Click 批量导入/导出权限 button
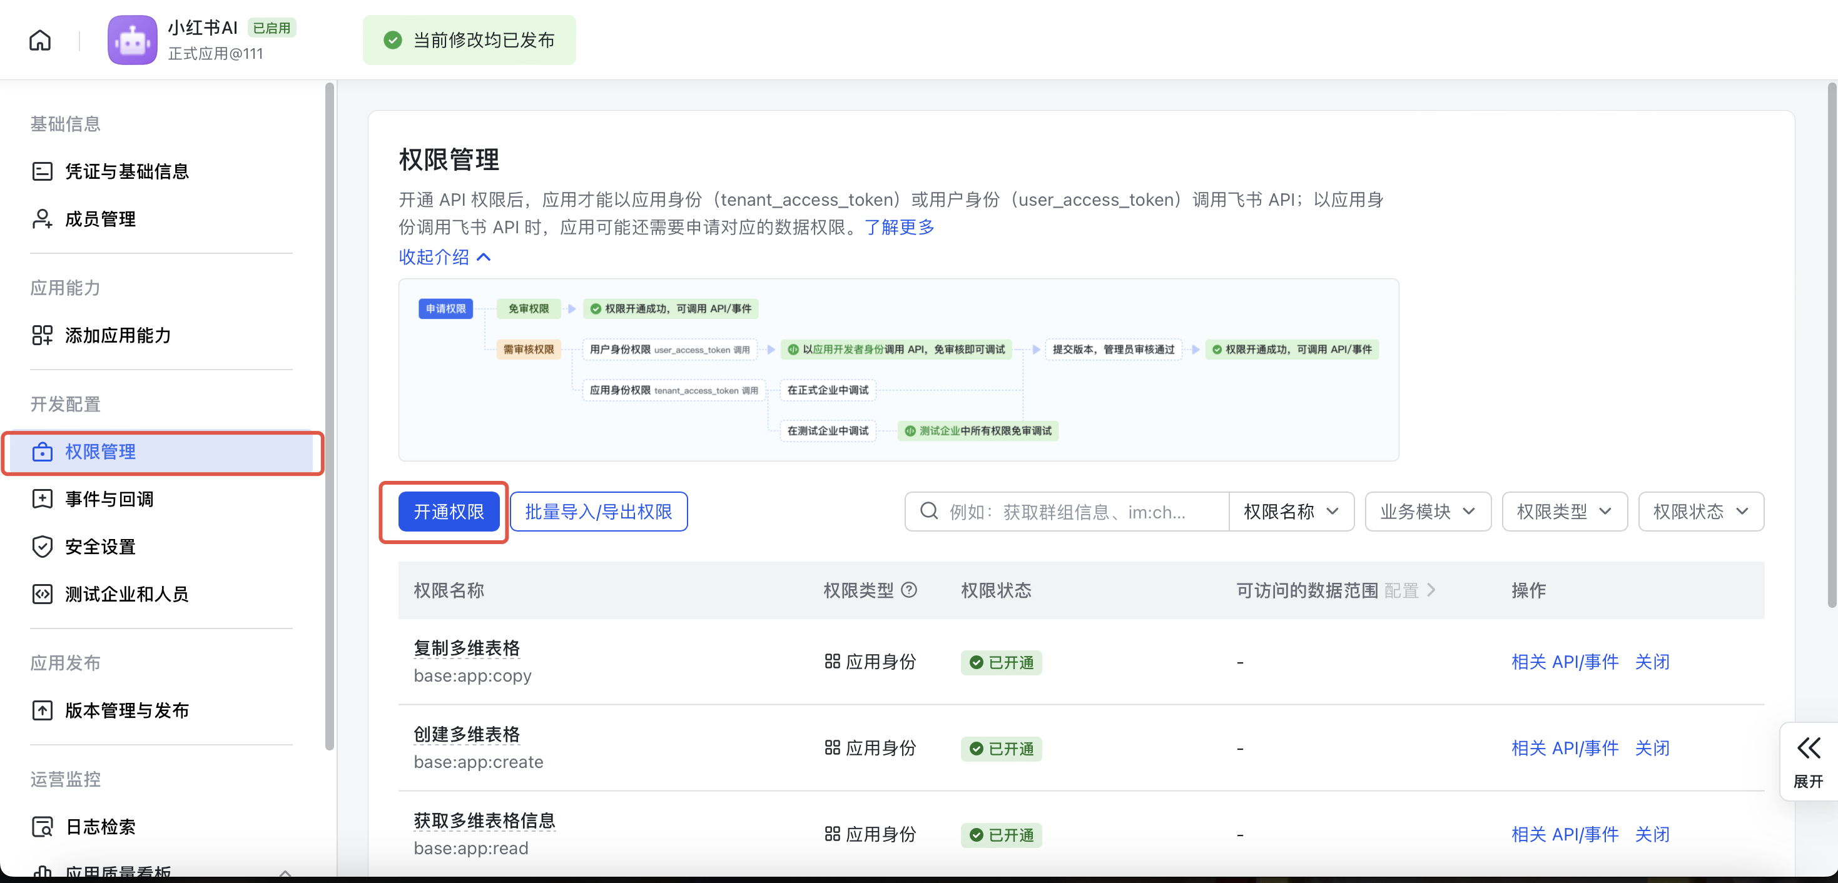Image resolution: width=1838 pixels, height=883 pixels. [x=599, y=512]
